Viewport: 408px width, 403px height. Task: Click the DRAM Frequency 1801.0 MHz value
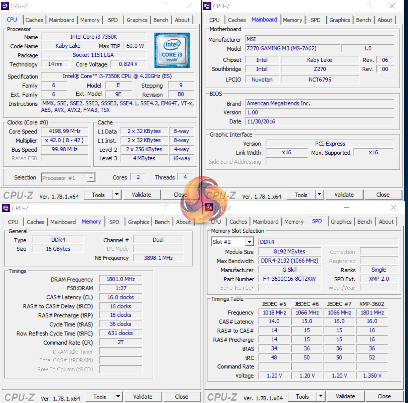click(121, 279)
